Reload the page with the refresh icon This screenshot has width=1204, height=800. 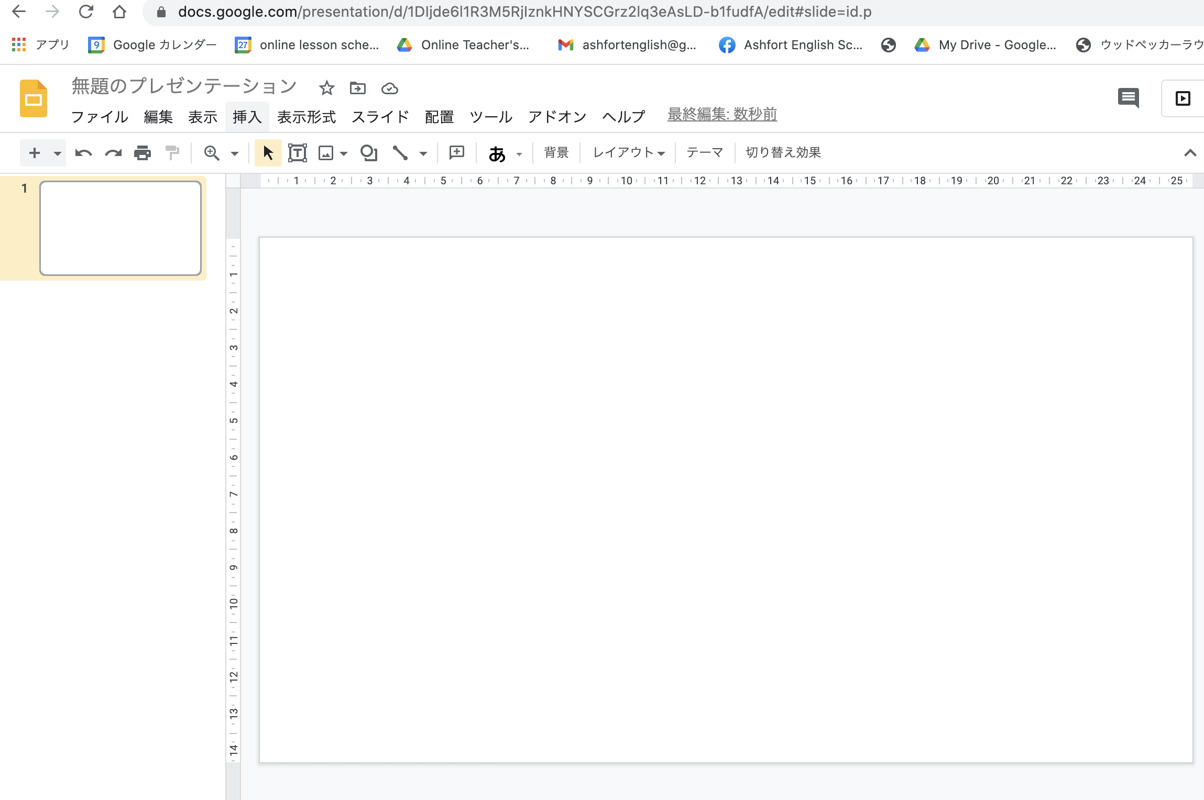[86, 12]
